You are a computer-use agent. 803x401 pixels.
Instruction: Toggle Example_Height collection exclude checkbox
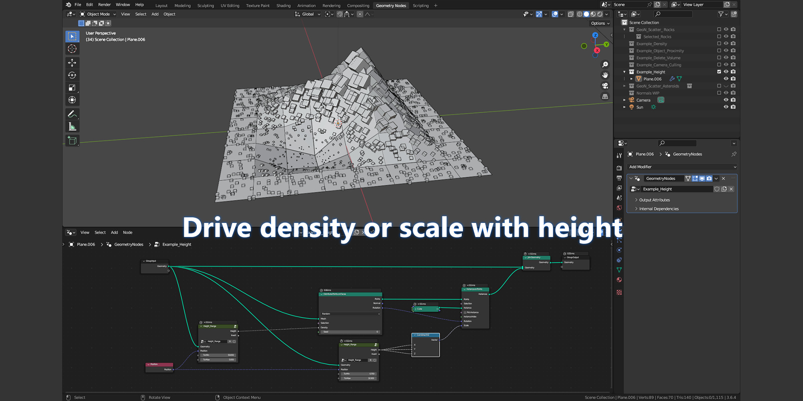[x=719, y=72]
